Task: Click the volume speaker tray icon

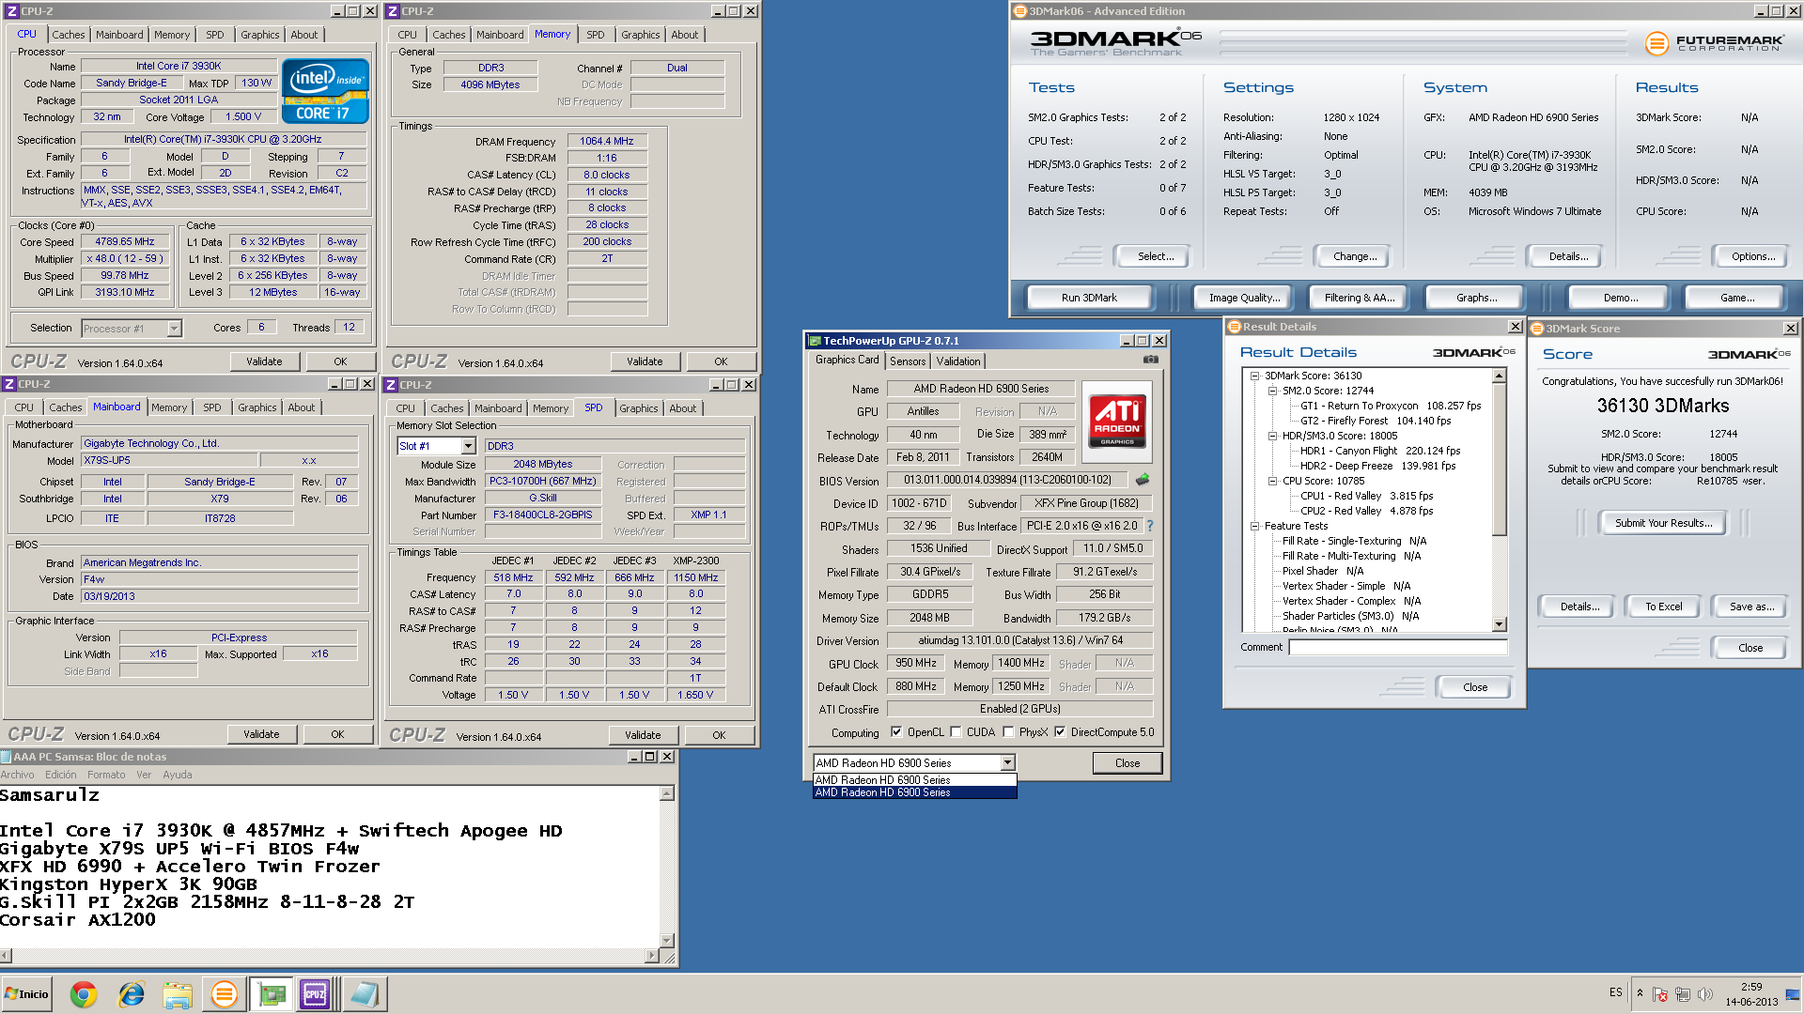Action: pyautogui.click(x=1705, y=994)
